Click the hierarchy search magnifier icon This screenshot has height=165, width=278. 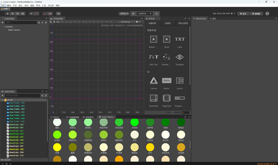(x=39, y=23)
